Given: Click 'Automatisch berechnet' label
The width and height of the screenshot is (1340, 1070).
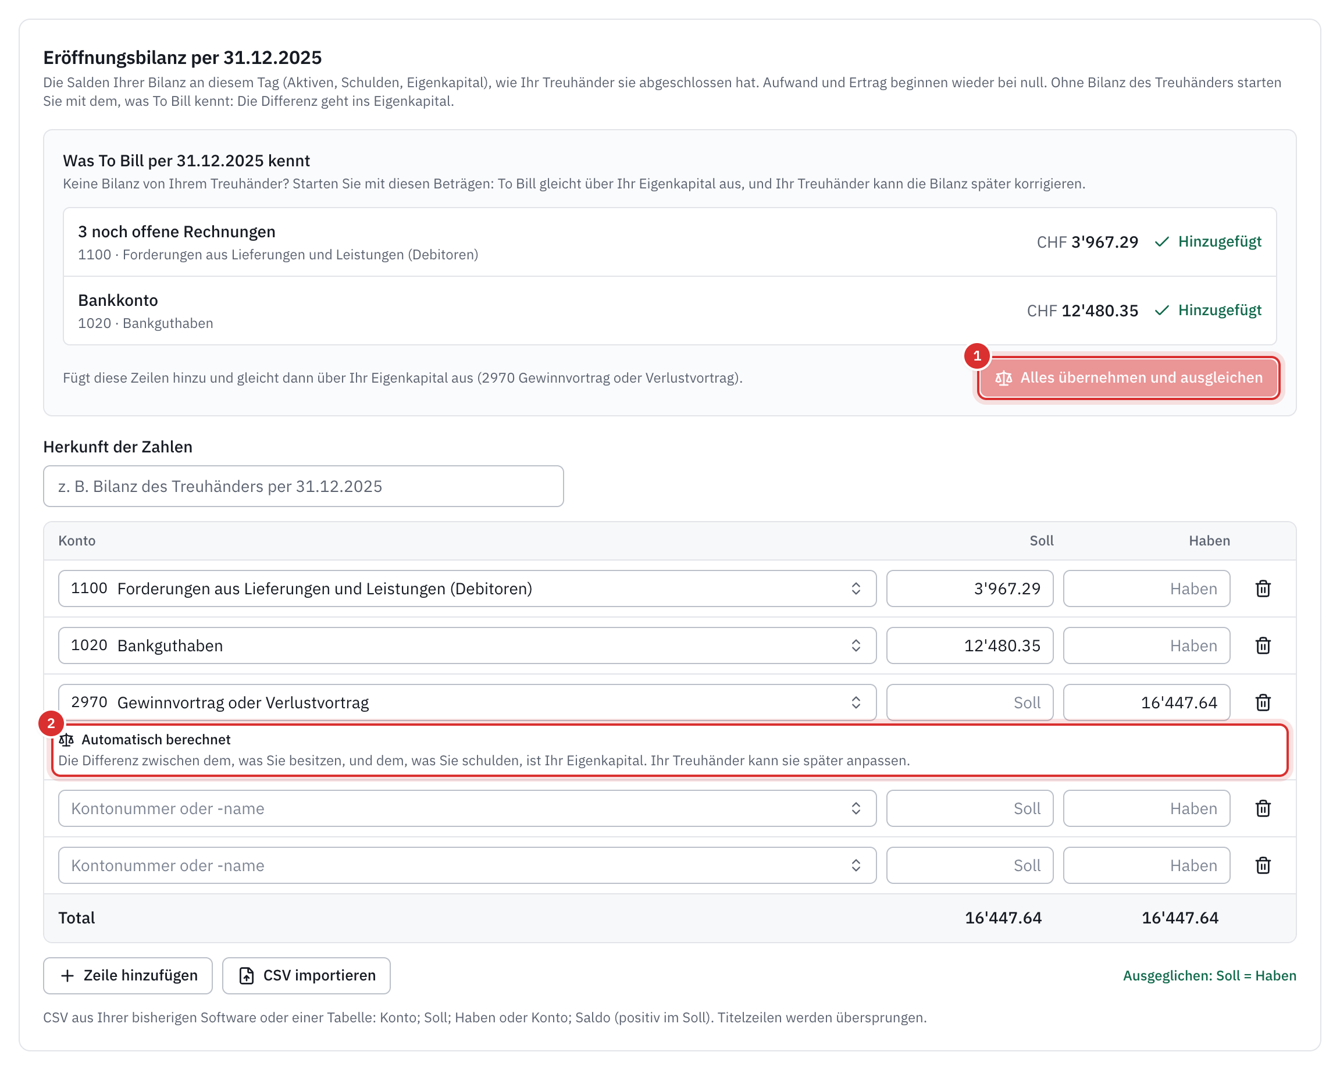Looking at the screenshot, I should click(x=156, y=740).
